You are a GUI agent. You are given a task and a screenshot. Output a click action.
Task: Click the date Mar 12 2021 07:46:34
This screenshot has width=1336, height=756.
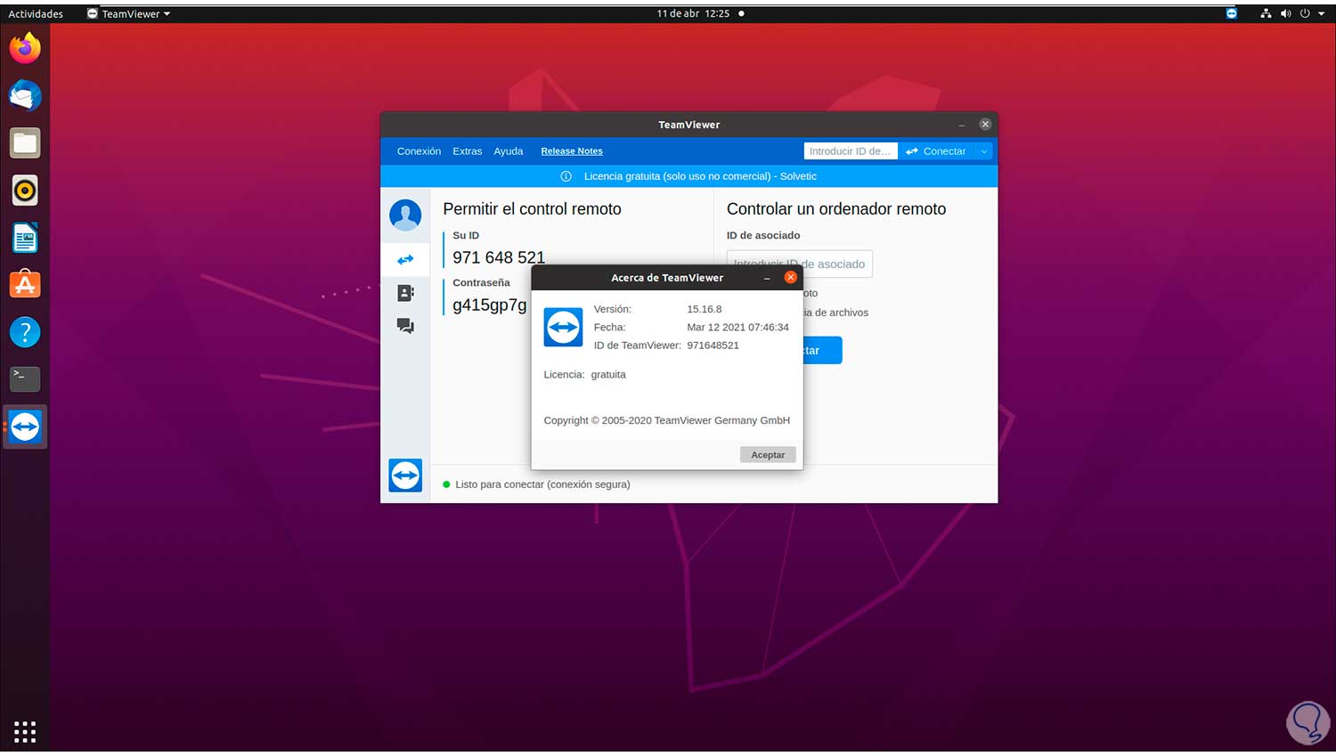click(737, 327)
